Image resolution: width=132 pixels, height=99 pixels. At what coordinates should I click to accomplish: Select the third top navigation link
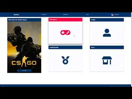click(87, 15)
